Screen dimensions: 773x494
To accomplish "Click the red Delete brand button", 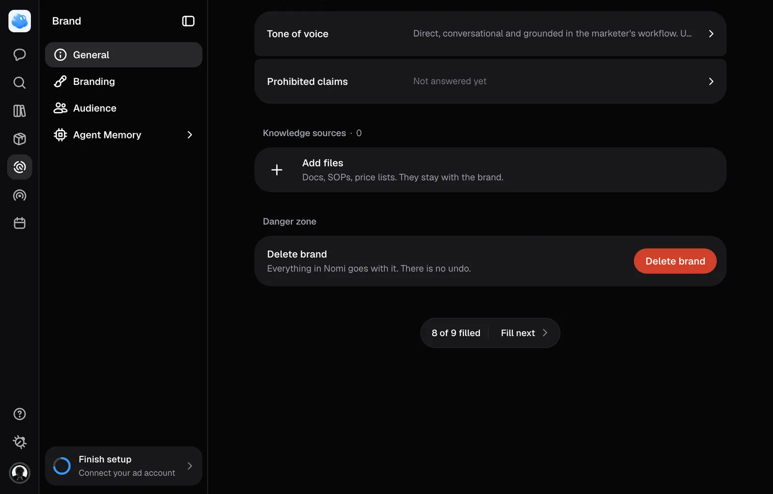I will tap(675, 261).
